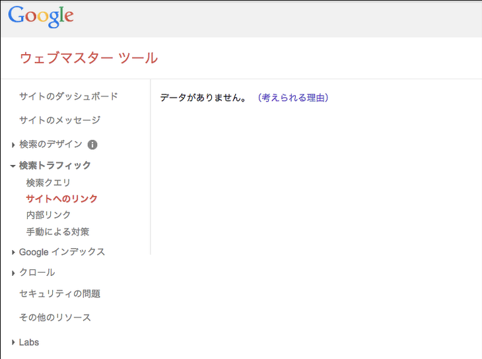Click the ウェブマスター ツール title
Image resolution: width=482 pixels, height=359 pixels.
89,58
